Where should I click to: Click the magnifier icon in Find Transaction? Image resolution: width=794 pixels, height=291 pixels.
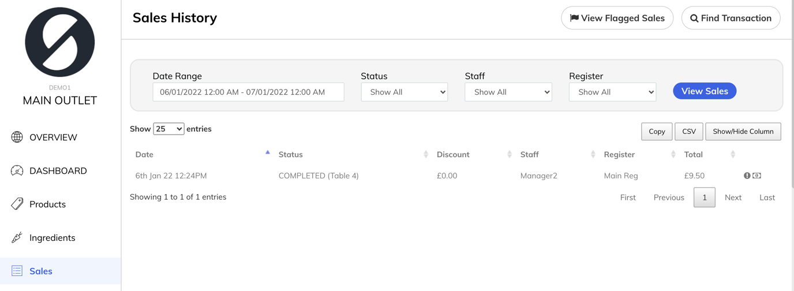coord(694,18)
